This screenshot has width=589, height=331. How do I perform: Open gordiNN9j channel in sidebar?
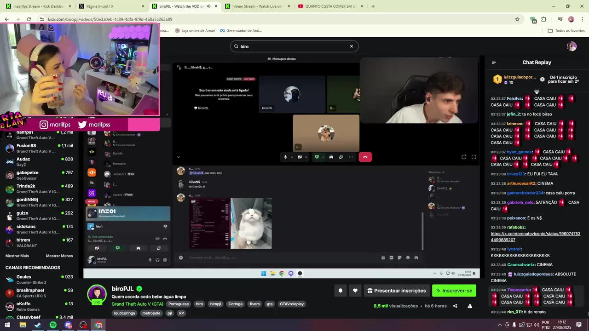coord(40,202)
